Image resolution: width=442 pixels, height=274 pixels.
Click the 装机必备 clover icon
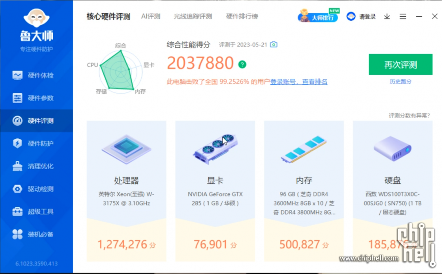(x=17, y=234)
